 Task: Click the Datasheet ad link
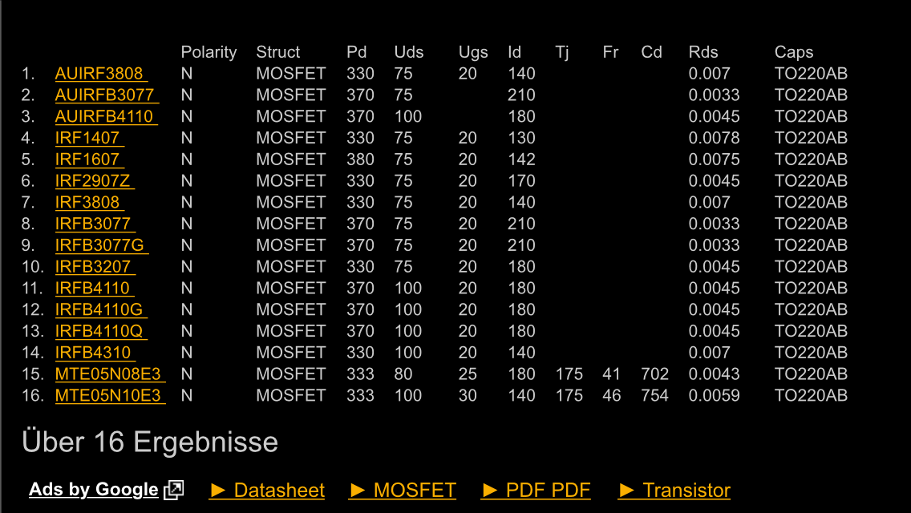267,491
